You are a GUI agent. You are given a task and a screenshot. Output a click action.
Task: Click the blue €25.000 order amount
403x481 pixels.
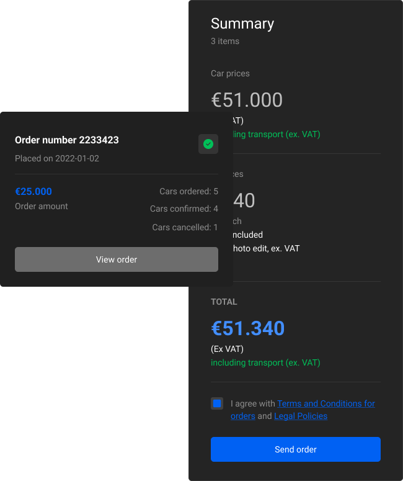pos(33,192)
